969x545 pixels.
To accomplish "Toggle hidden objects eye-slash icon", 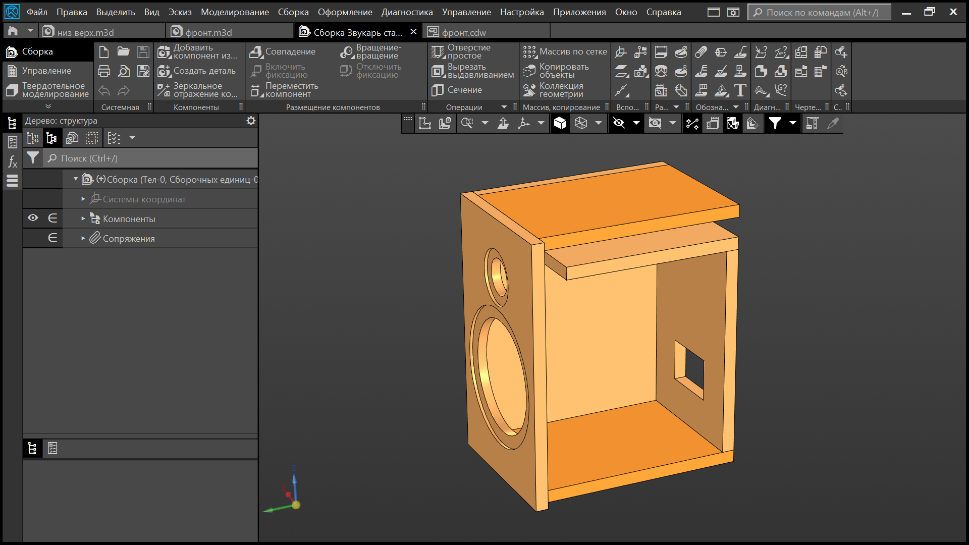I will click(x=619, y=123).
